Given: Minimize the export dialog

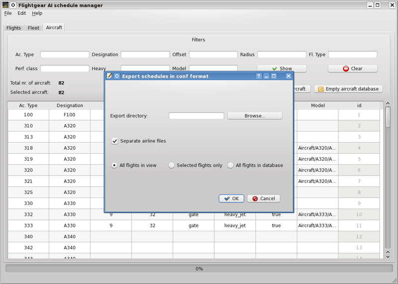Looking at the screenshot, I should [266, 76].
